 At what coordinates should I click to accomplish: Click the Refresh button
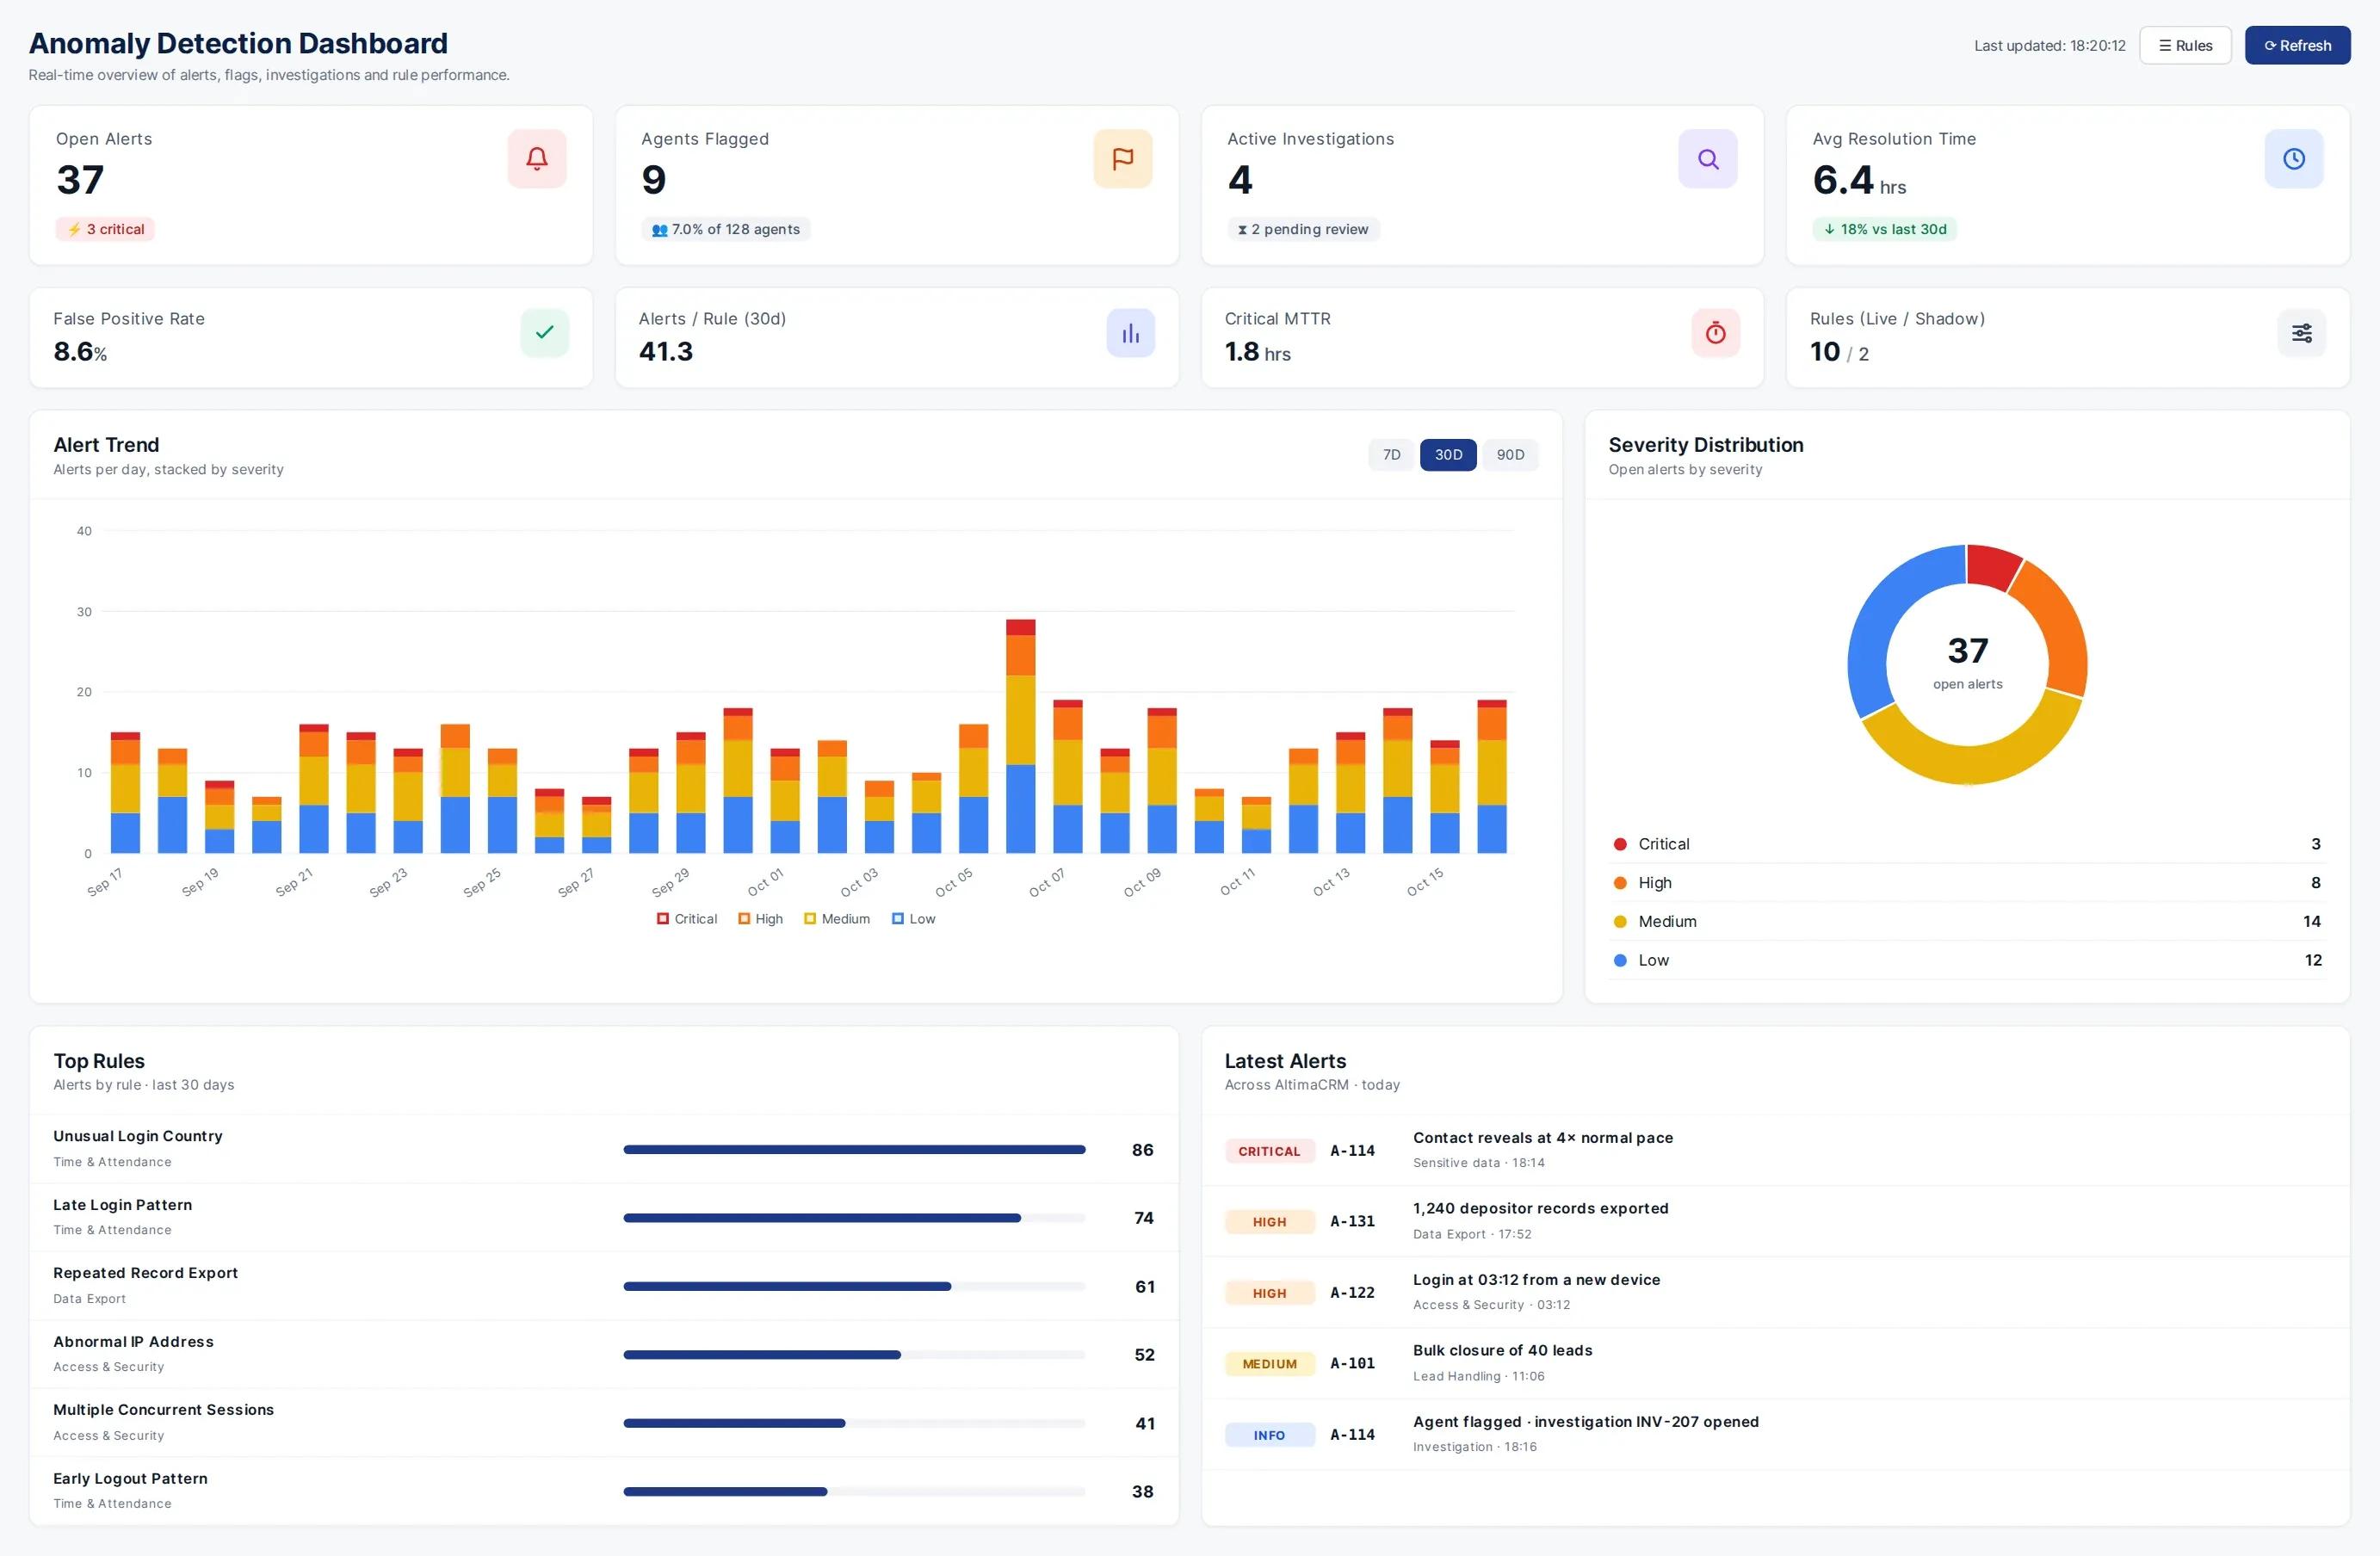[x=2297, y=45]
